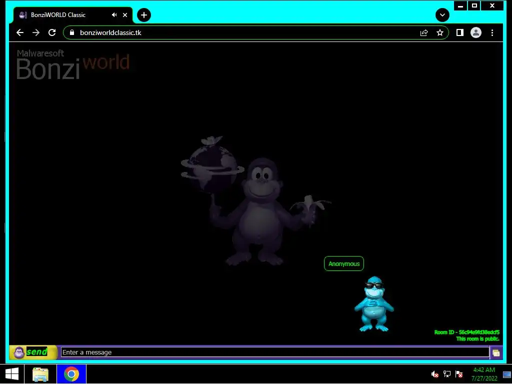
Task: Click the send button
Action: pos(33,352)
